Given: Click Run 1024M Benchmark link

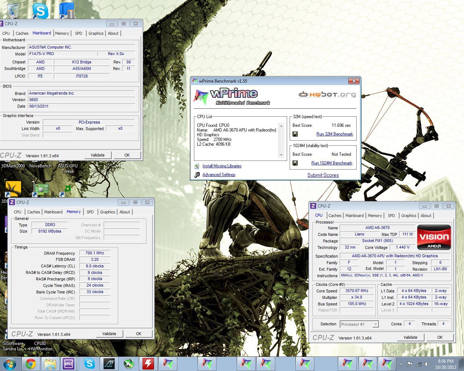Looking at the screenshot, I should 332,163.
